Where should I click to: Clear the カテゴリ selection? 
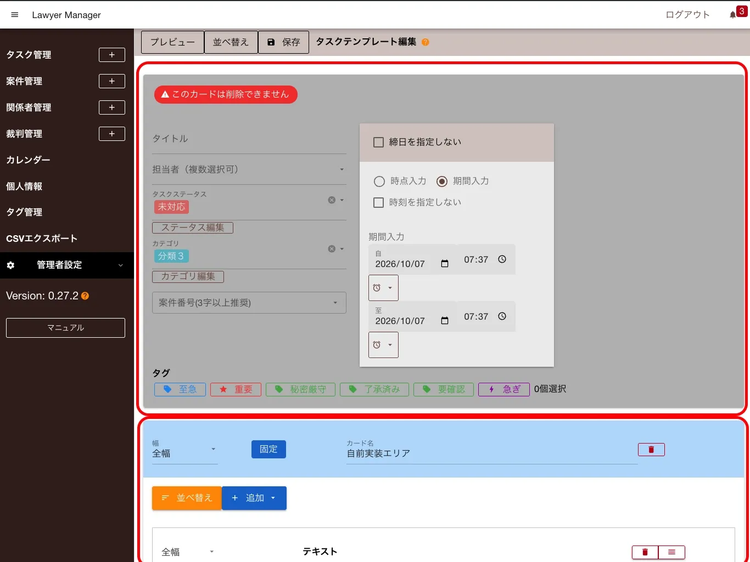point(332,249)
